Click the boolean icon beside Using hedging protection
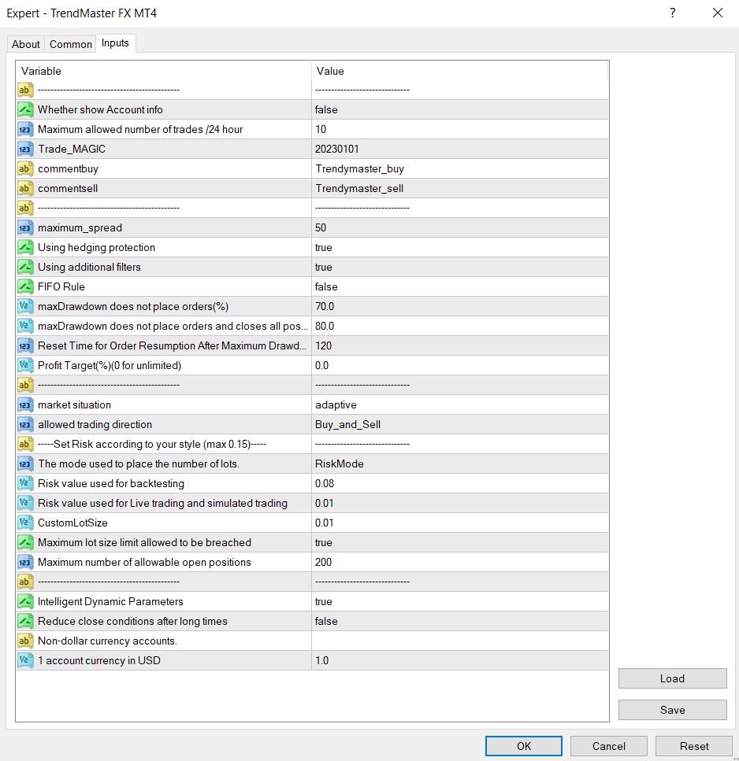This screenshot has width=739, height=761. coord(24,247)
